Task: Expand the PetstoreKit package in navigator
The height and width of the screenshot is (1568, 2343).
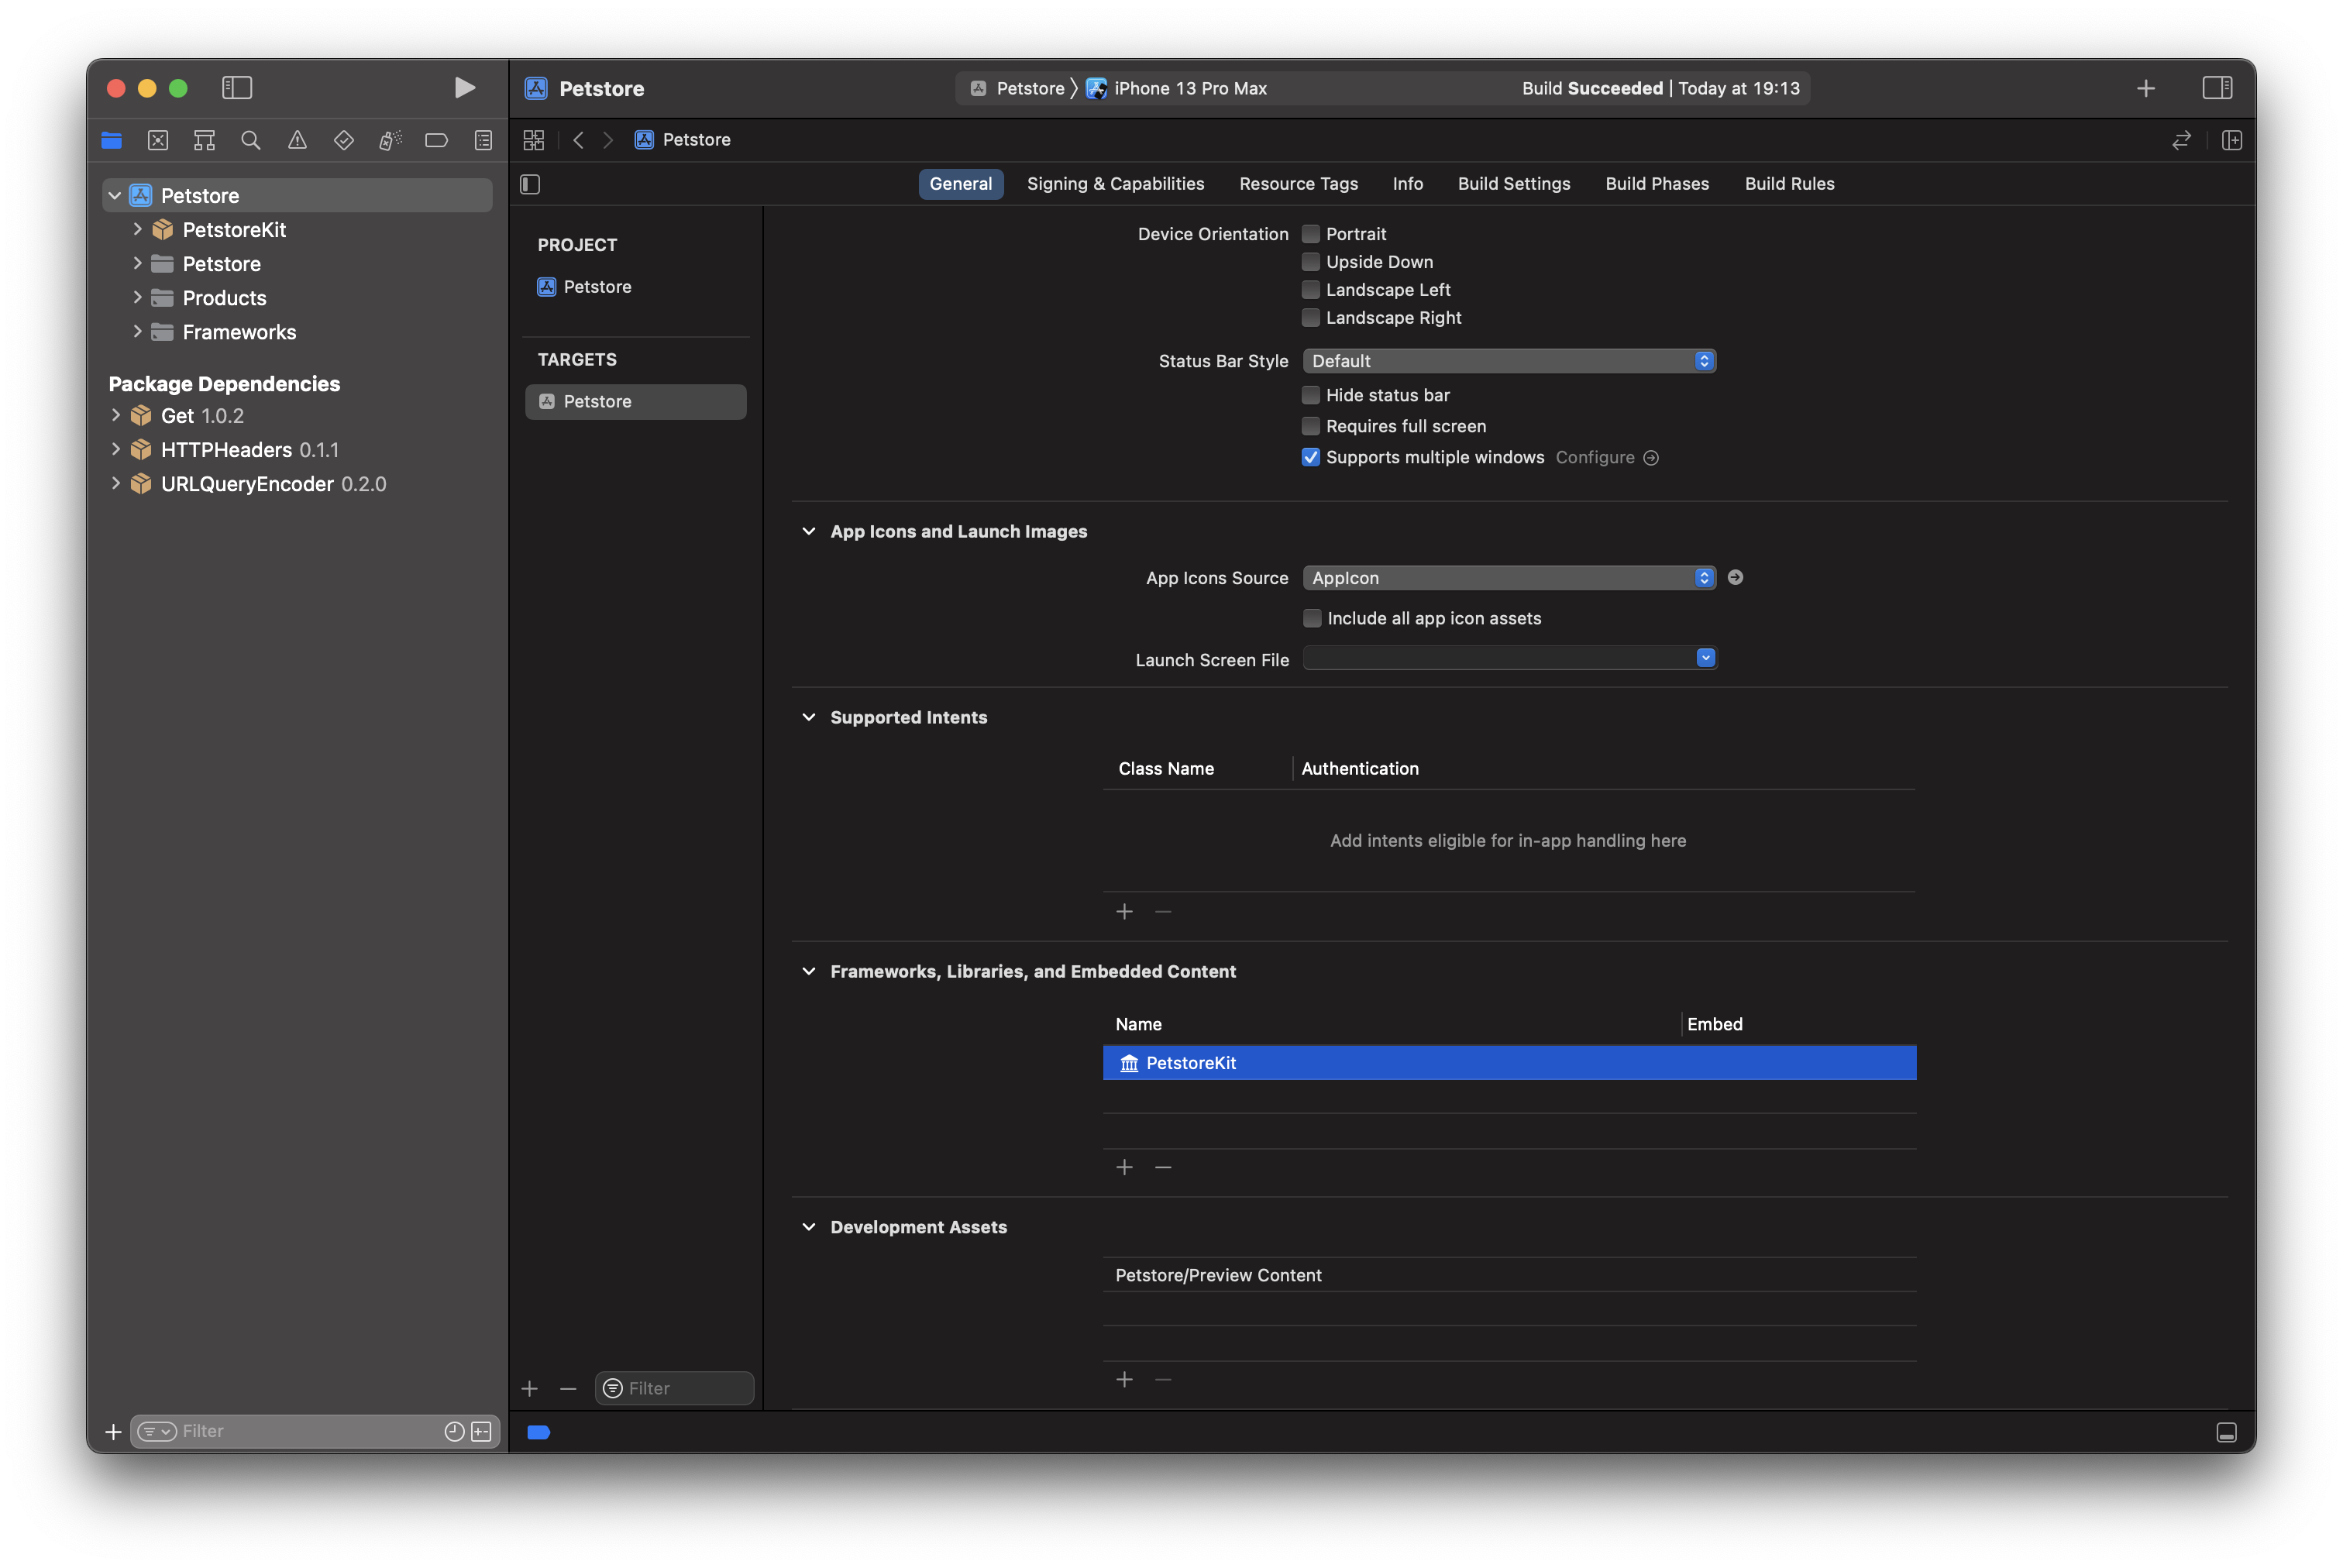Action: tap(137, 230)
